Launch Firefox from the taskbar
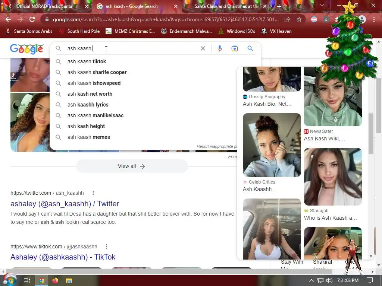The width and height of the screenshot is (382, 286). [x=55, y=280]
